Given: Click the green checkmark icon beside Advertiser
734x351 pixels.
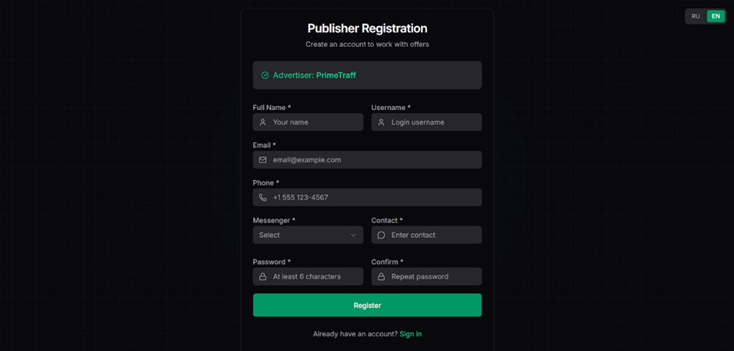Looking at the screenshot, I should coord(265,76).
